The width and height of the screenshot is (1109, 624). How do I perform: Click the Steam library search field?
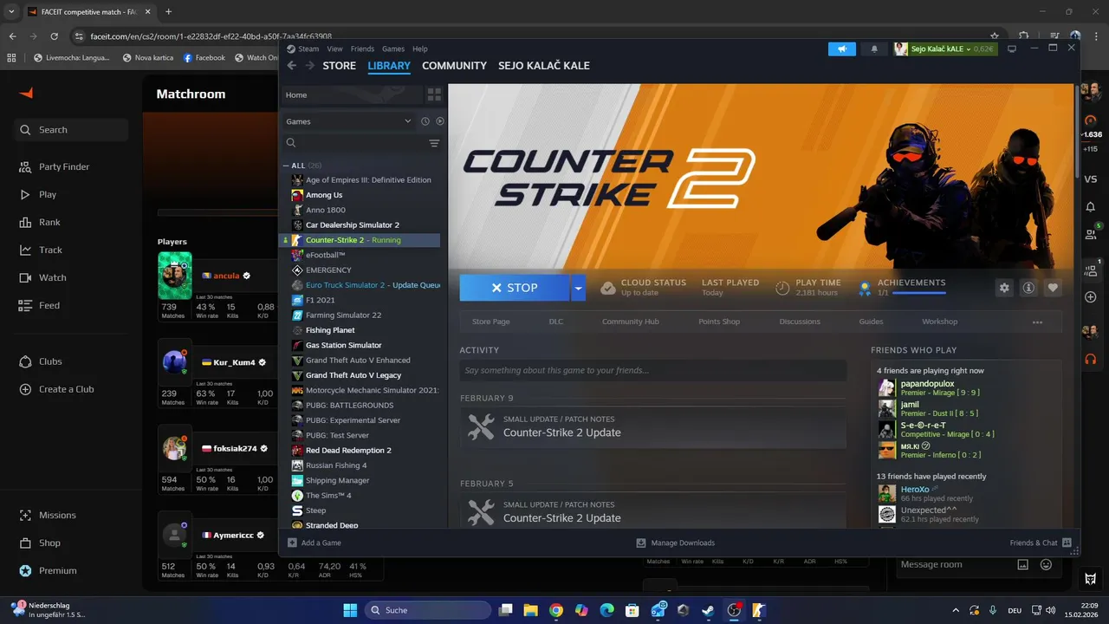click(x=353, y=143)
